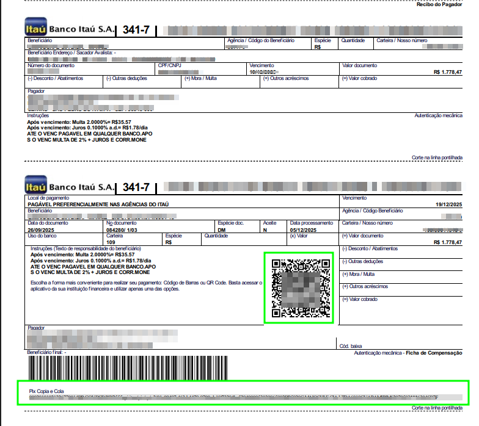
Task: Select "PAGÁVEL PREFERENCIALMENTE NAS AGÊNCIAS DO ITAÚ" text
Action: click(x=98, y=204)
